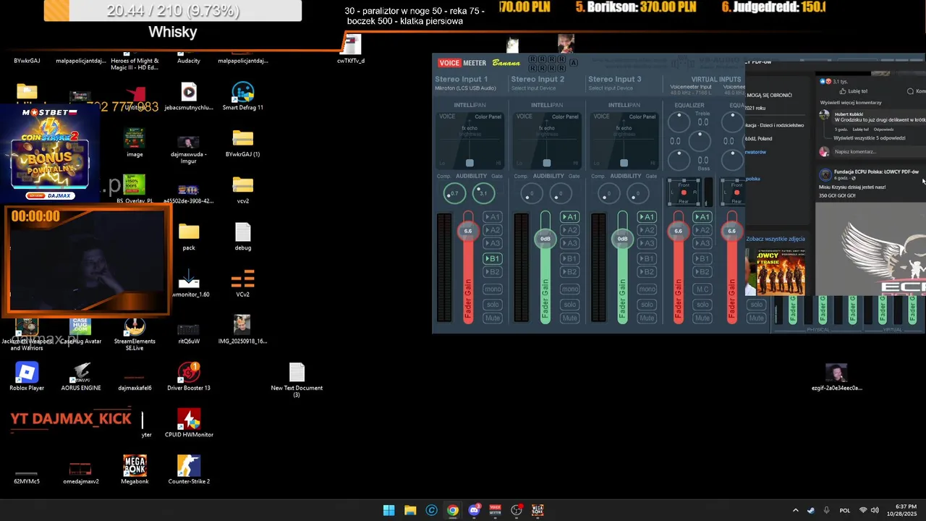
Task: Open Megabonk taskbar icon
Action: click(538, 510)
